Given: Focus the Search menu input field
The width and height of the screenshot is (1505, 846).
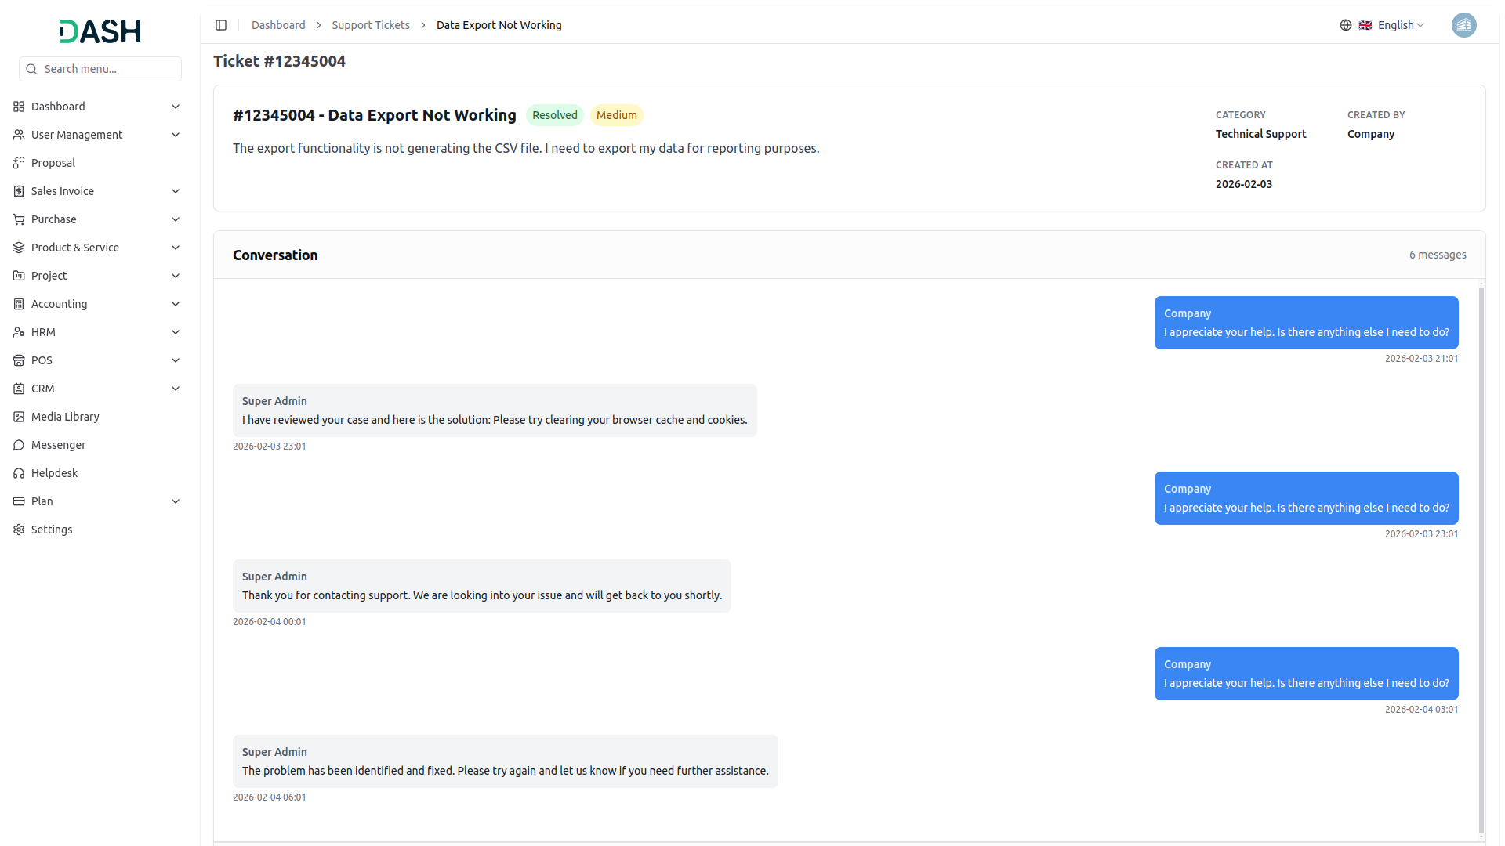Looking at the screenshot, I should [x=108, y=69].
